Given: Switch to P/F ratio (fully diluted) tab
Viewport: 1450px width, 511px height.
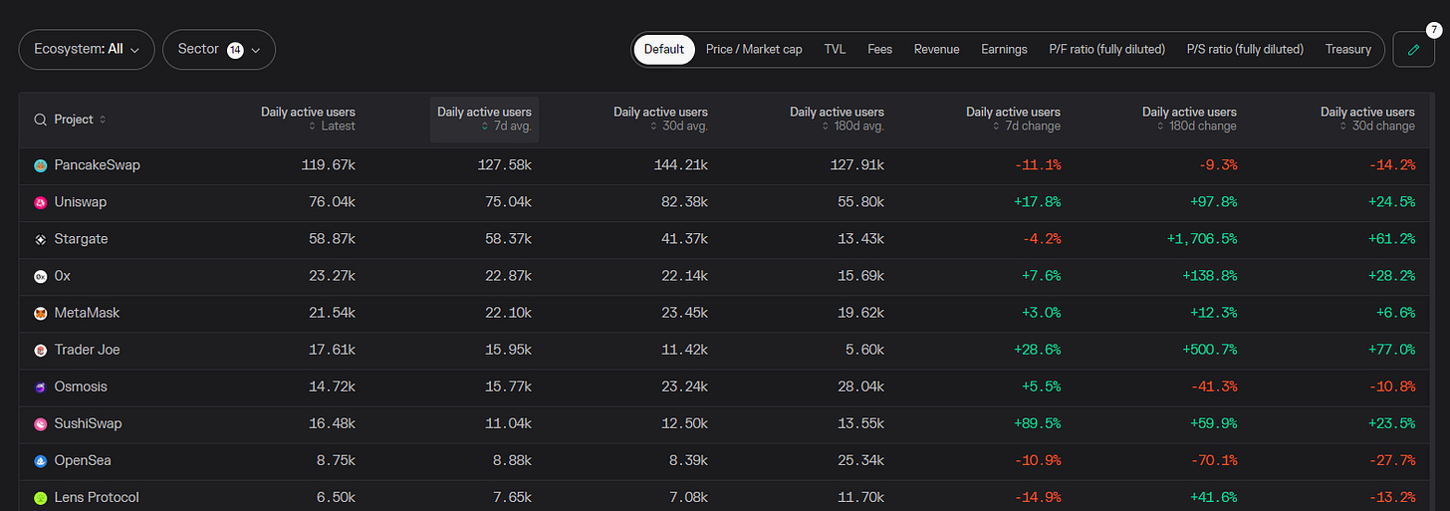Looking at the screenshot, I should coord(1106,49).
